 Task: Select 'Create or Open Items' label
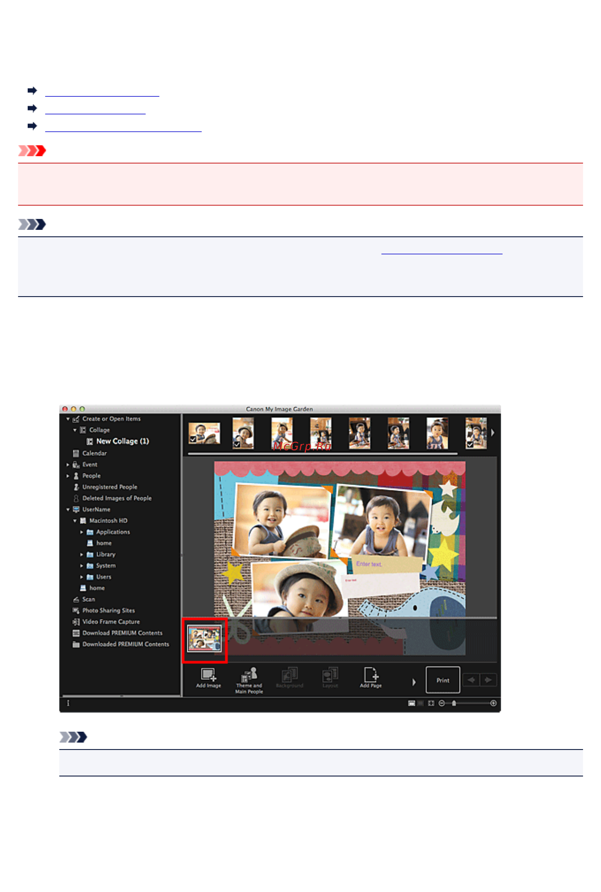tap(111, 419)
